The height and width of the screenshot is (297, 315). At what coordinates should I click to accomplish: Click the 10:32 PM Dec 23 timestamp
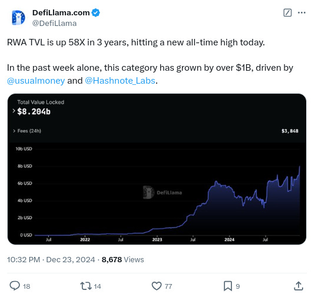tap(51, 260)
